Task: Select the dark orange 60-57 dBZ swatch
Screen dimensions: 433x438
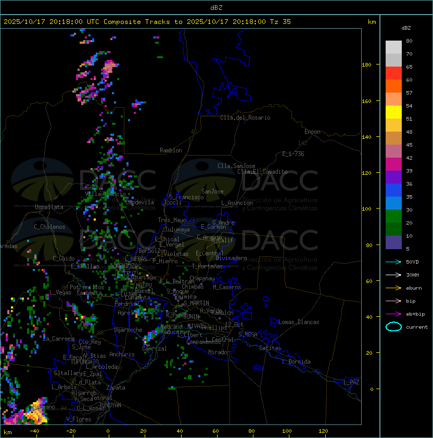Action: click(x=393, y=86)
